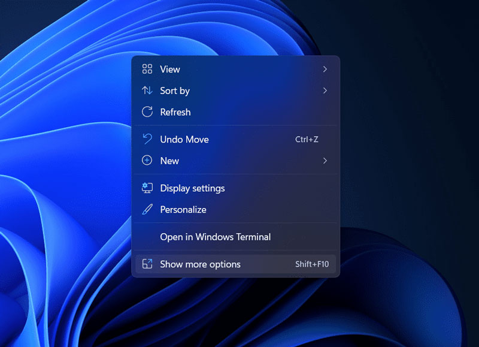Open Personalize via its text label
Viewport: 479px width, 347px height.
coord(183,210)
